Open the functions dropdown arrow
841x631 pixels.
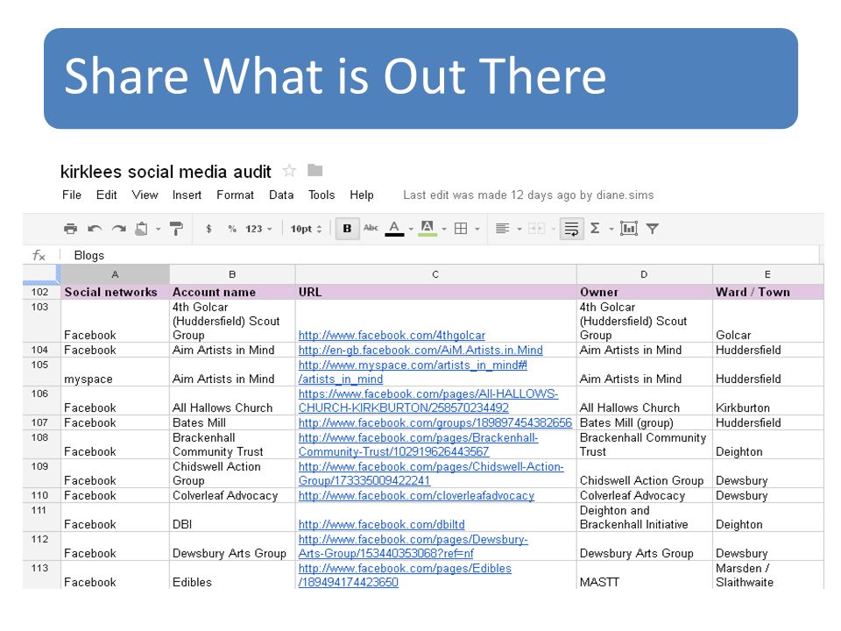(611, 229)
